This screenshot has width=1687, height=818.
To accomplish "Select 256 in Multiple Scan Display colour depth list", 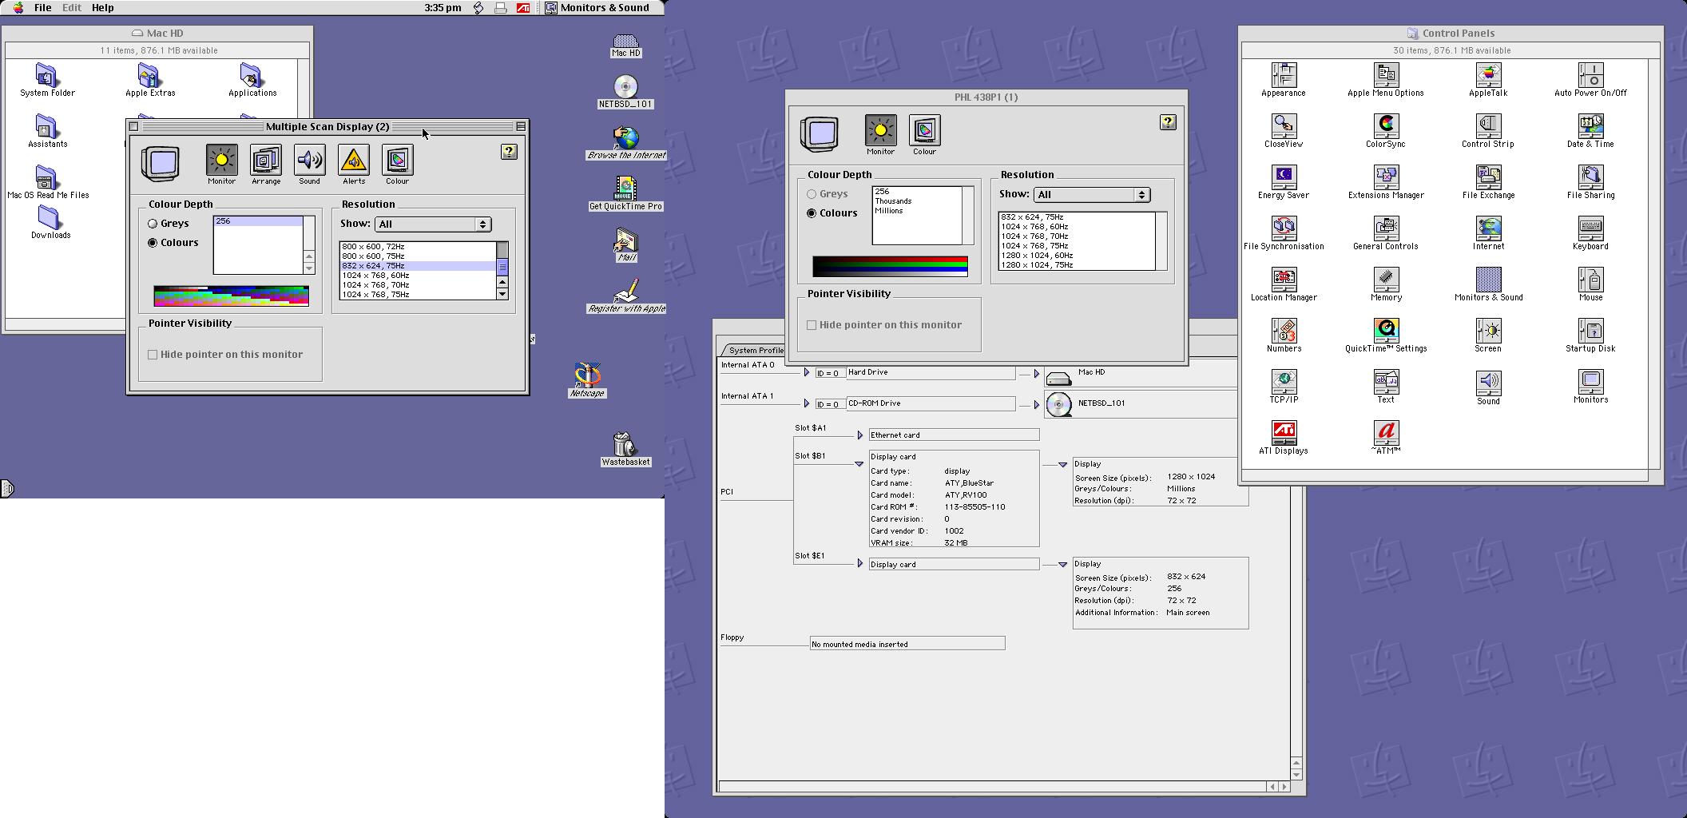I will tap(258, 221).
